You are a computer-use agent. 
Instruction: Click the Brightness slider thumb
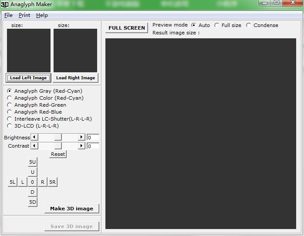58,137
